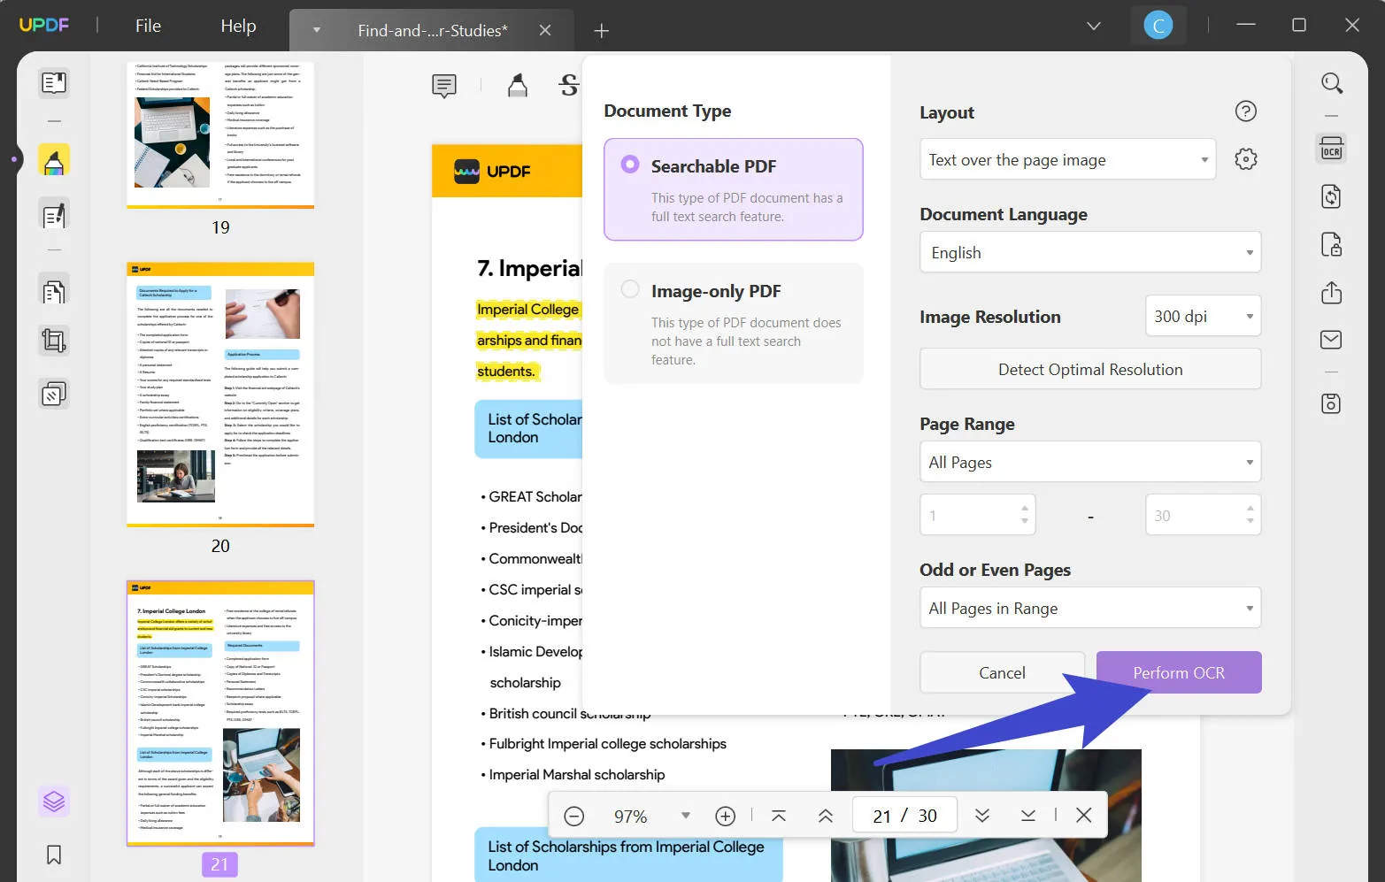This screenshot has width=1385, height=882.
Task: Select page 20 thumbnail
Action: click(220, 395)
